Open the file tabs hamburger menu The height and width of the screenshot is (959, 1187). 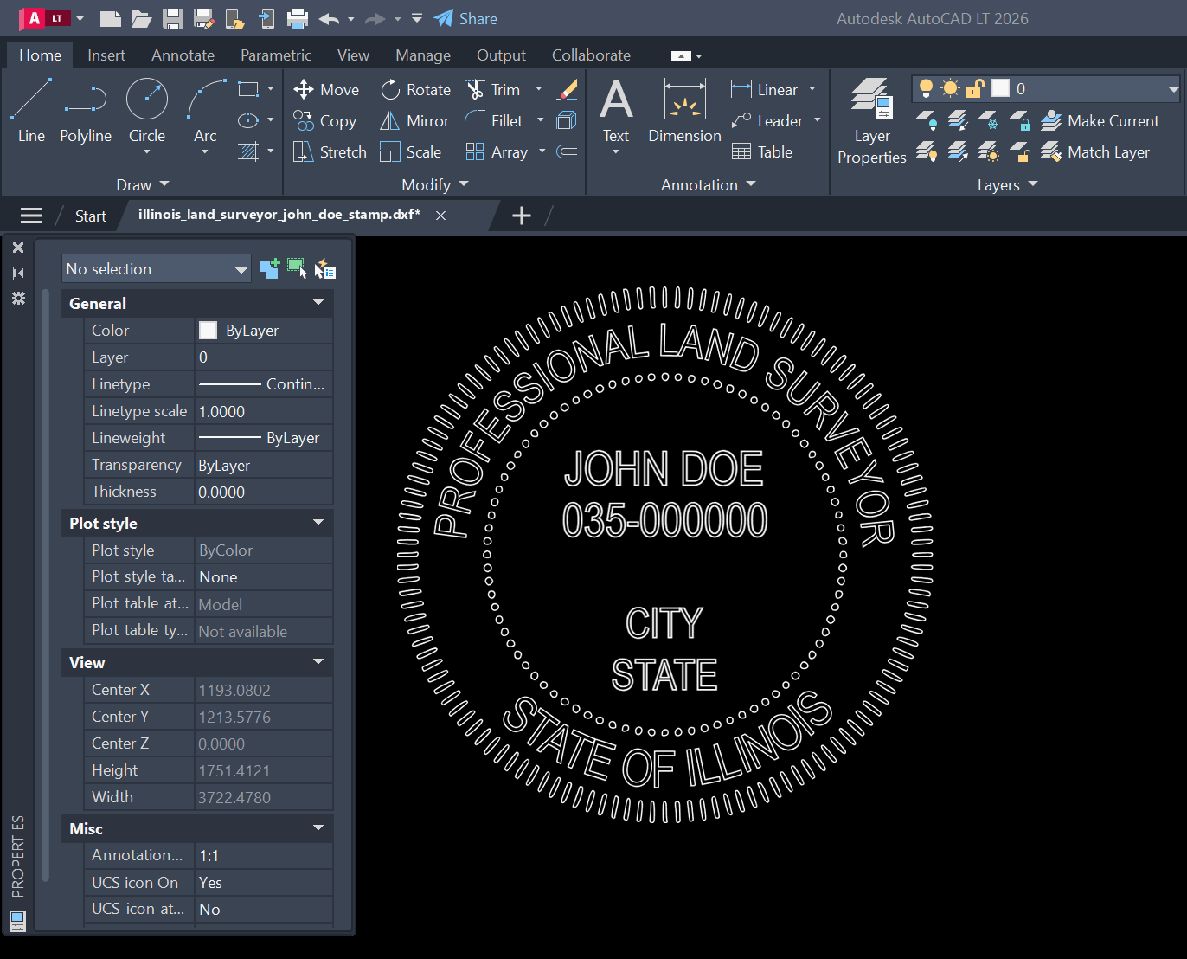[31, 216]
